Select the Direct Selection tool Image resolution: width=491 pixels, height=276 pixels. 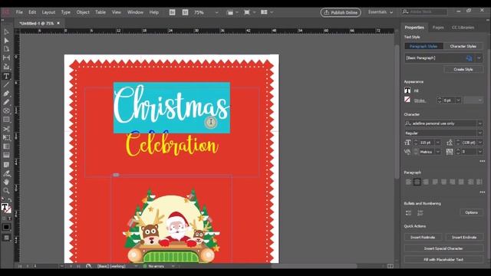pyautogui.click(x=6, y=41)
